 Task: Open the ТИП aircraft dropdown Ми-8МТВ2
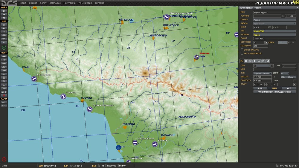274,31
